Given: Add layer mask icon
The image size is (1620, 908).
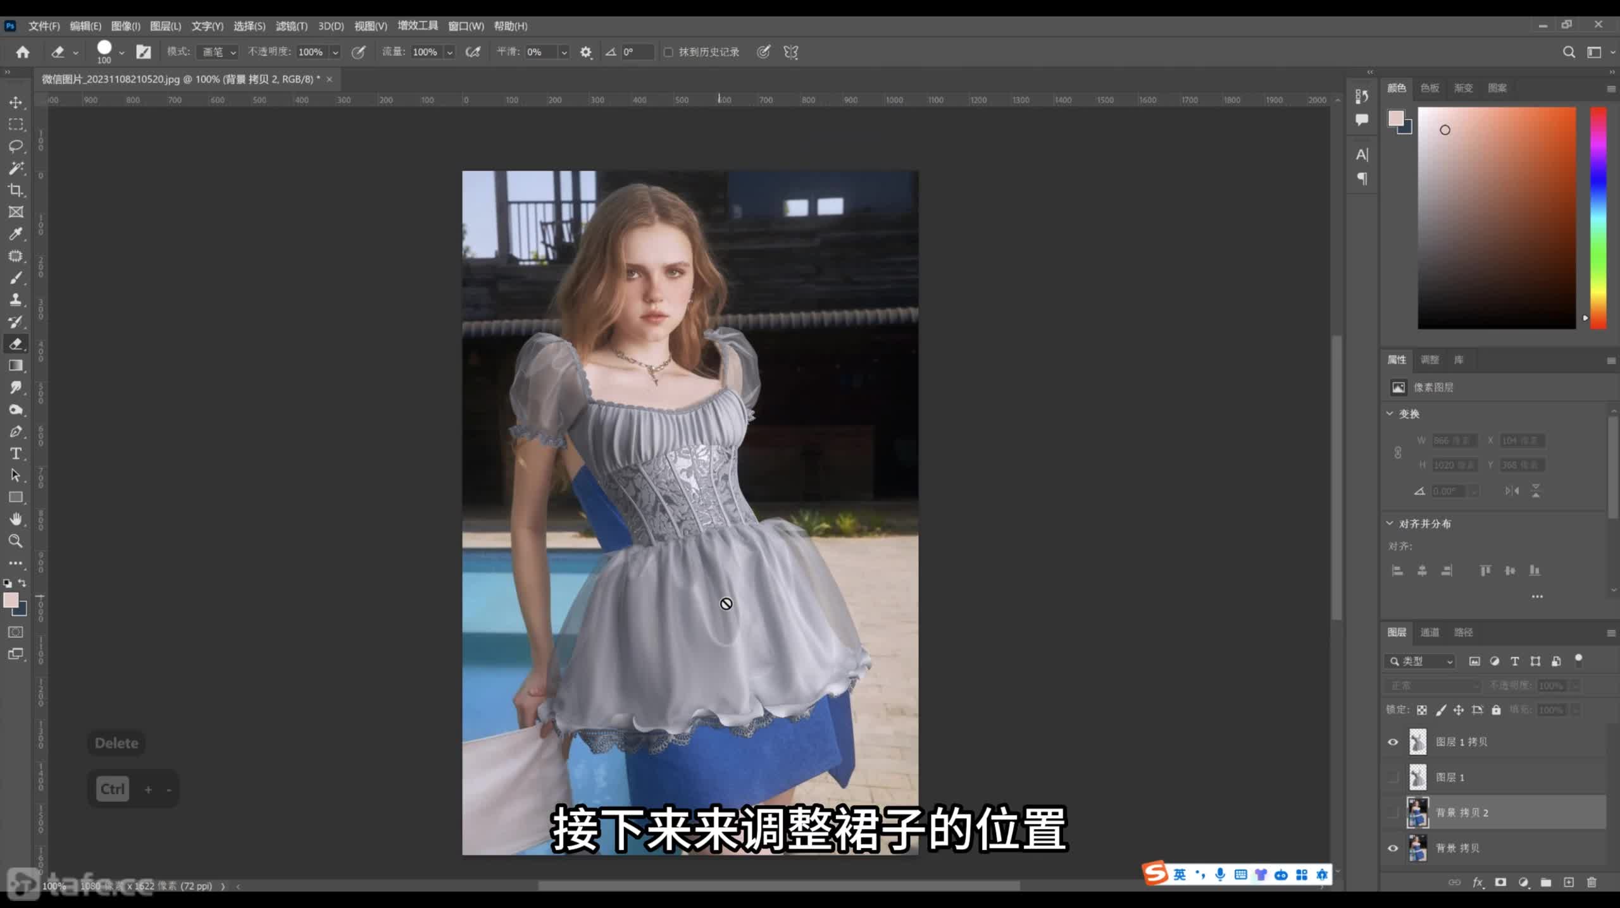Looking at the screenshot, I should pyautogui.click(x=1500, y=882).
